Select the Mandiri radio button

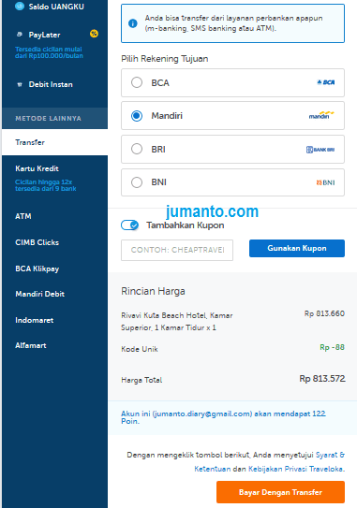pyautogui.click(x=137, y=116)
